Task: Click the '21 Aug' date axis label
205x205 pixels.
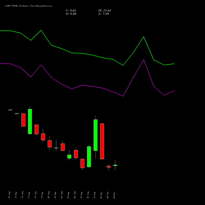Action: coord(55,195)
